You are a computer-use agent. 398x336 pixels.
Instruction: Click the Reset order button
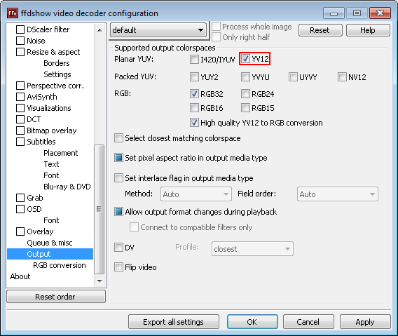[x=56, y=297]
